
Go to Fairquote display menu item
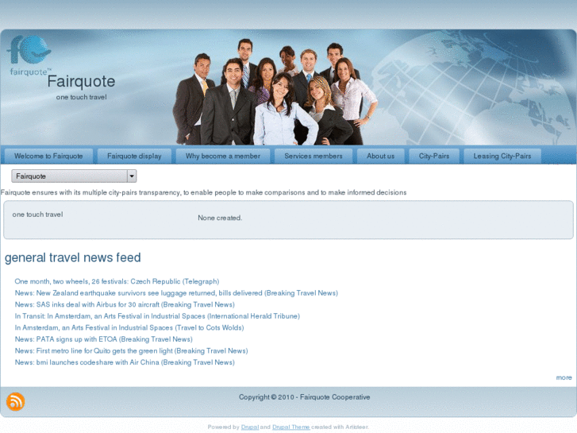(x=134, y=157)
